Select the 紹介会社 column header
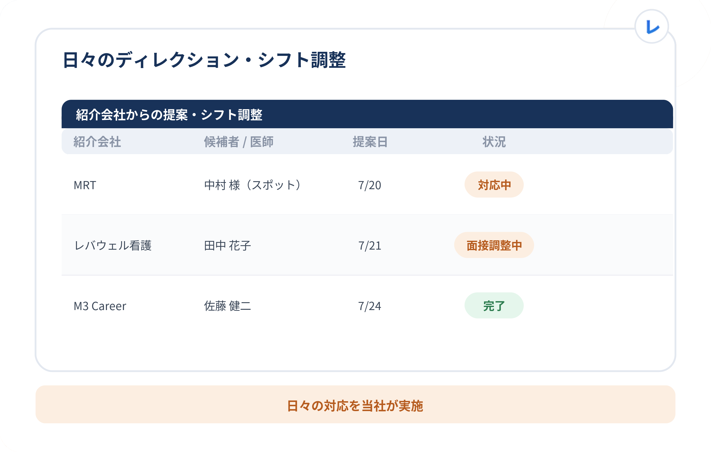This screenshot has height=452, width=711. point(97,142)
